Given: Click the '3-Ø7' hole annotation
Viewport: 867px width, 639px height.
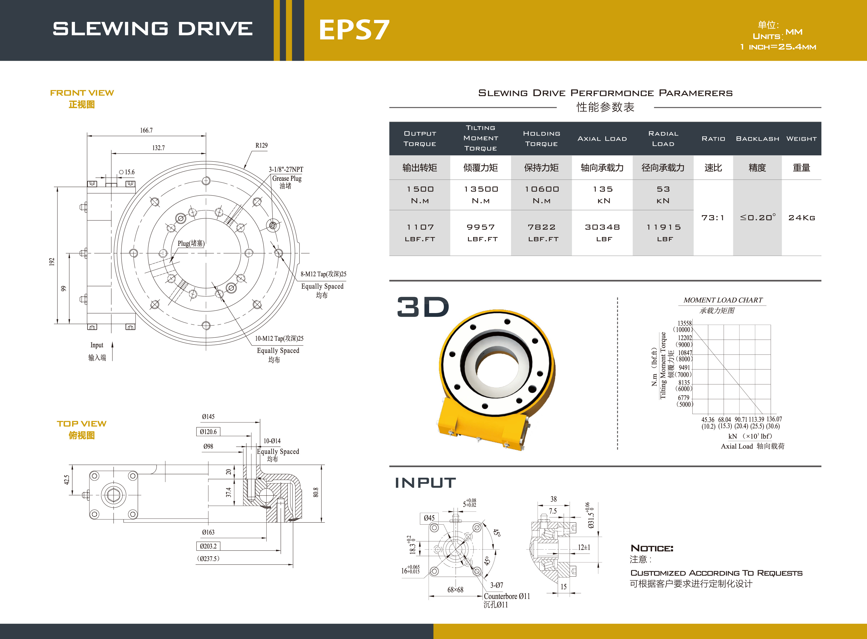Looking at the screenshot, I should (497, 585).
